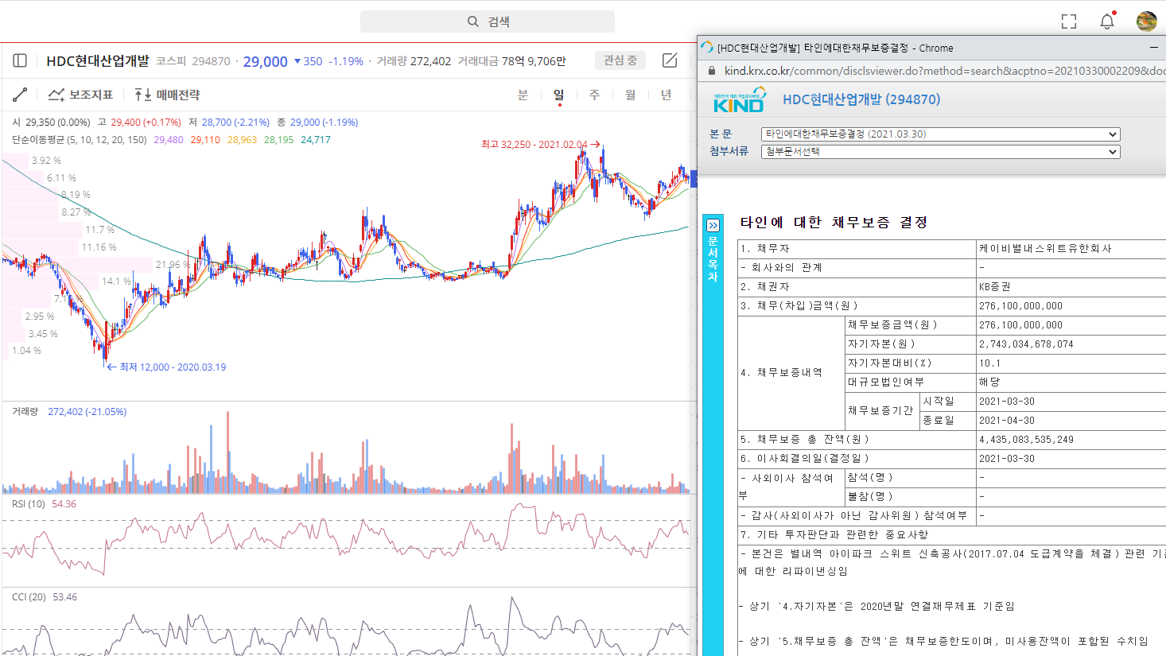Open the 첨부서류 attachment dropdown

(x=940, y=152)
